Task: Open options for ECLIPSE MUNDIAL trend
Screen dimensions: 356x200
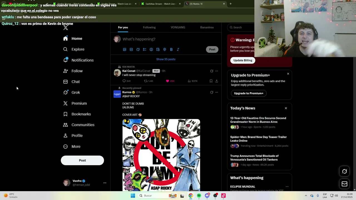Action: click(287, 187)
